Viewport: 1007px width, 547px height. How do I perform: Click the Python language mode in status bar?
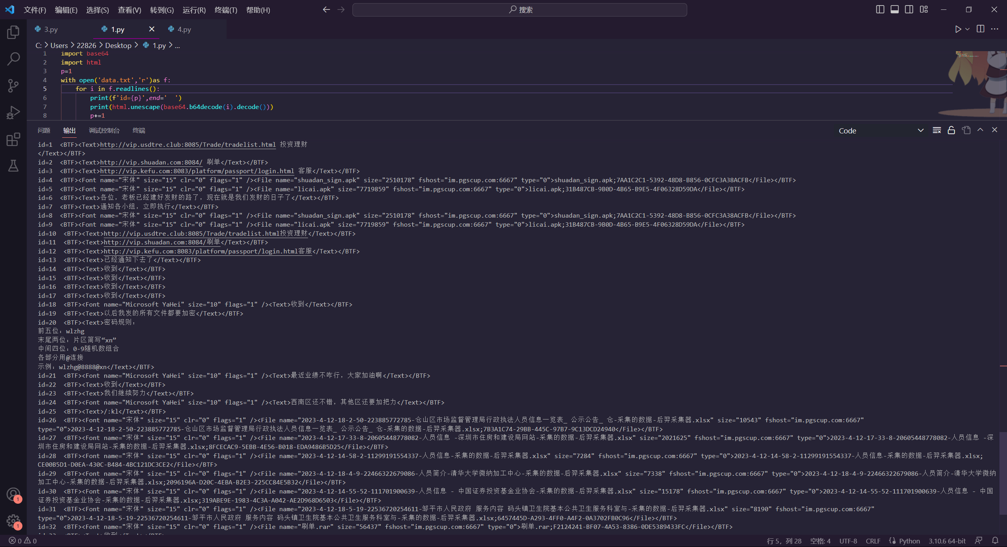909,541
